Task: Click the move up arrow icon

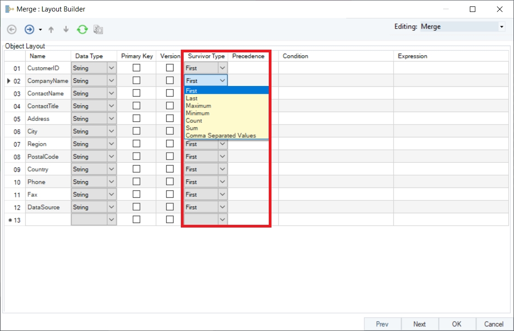Action: pyautogui.click(x=51, y=29)
